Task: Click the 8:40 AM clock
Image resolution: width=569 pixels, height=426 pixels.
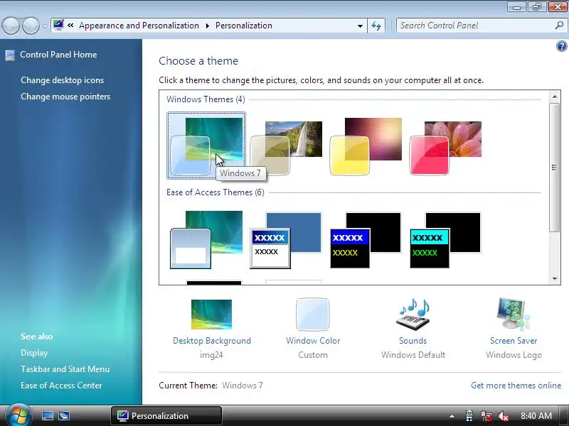Action: 536,416
